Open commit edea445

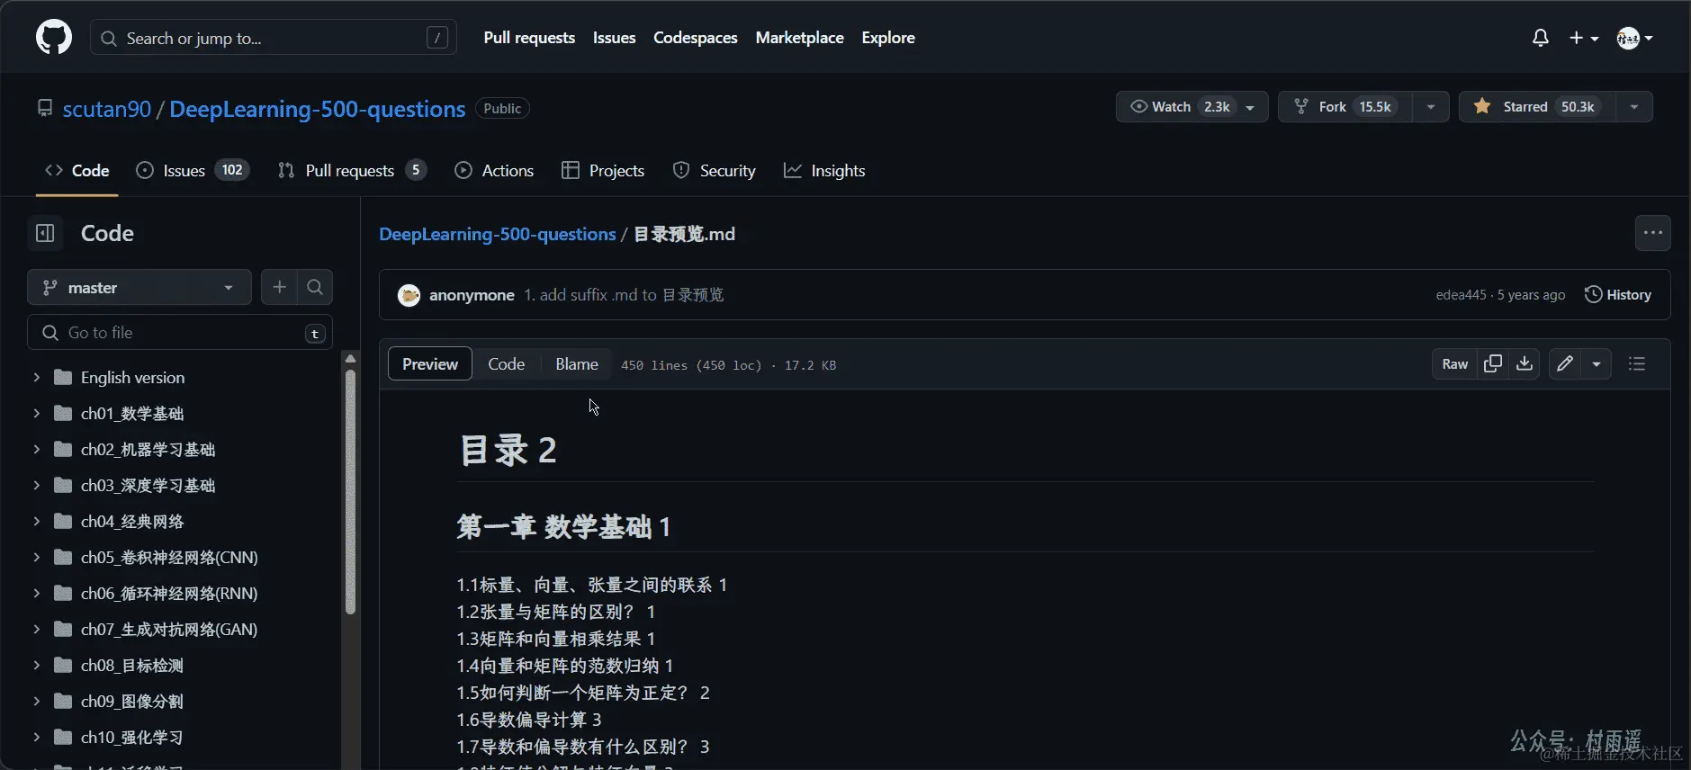(x=1461, y=295)
